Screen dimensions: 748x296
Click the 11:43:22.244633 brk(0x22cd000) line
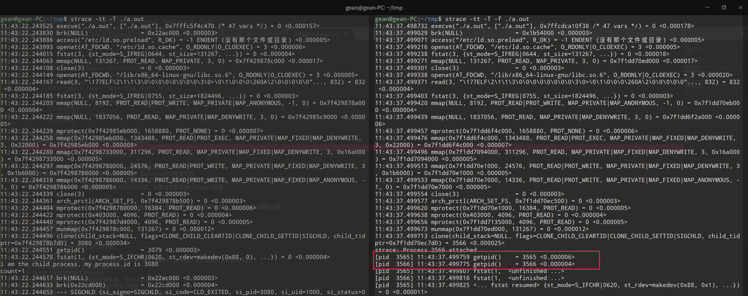point(109,285)
